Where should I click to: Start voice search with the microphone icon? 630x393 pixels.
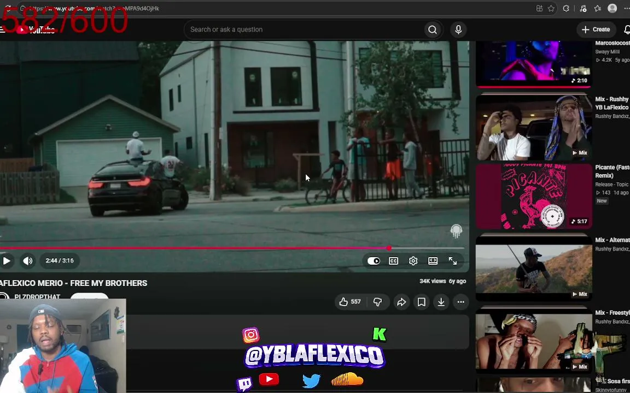coord(458,29)
